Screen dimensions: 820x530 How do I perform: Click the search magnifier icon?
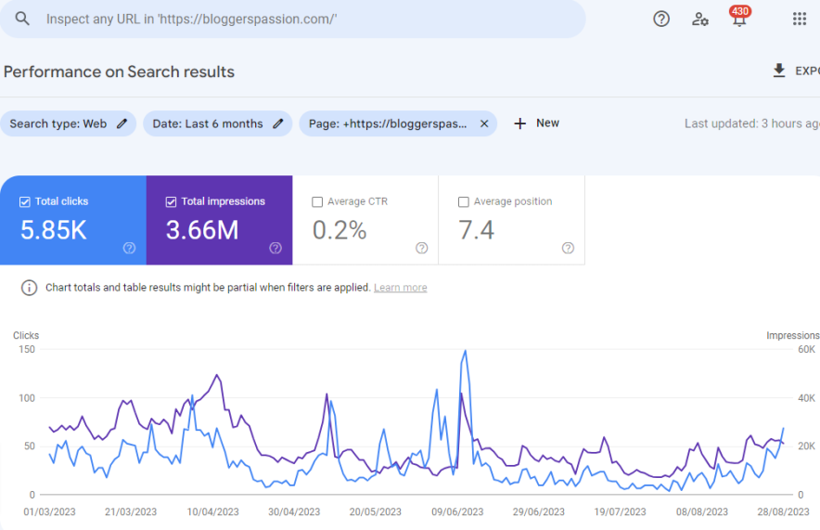[22, 19]
